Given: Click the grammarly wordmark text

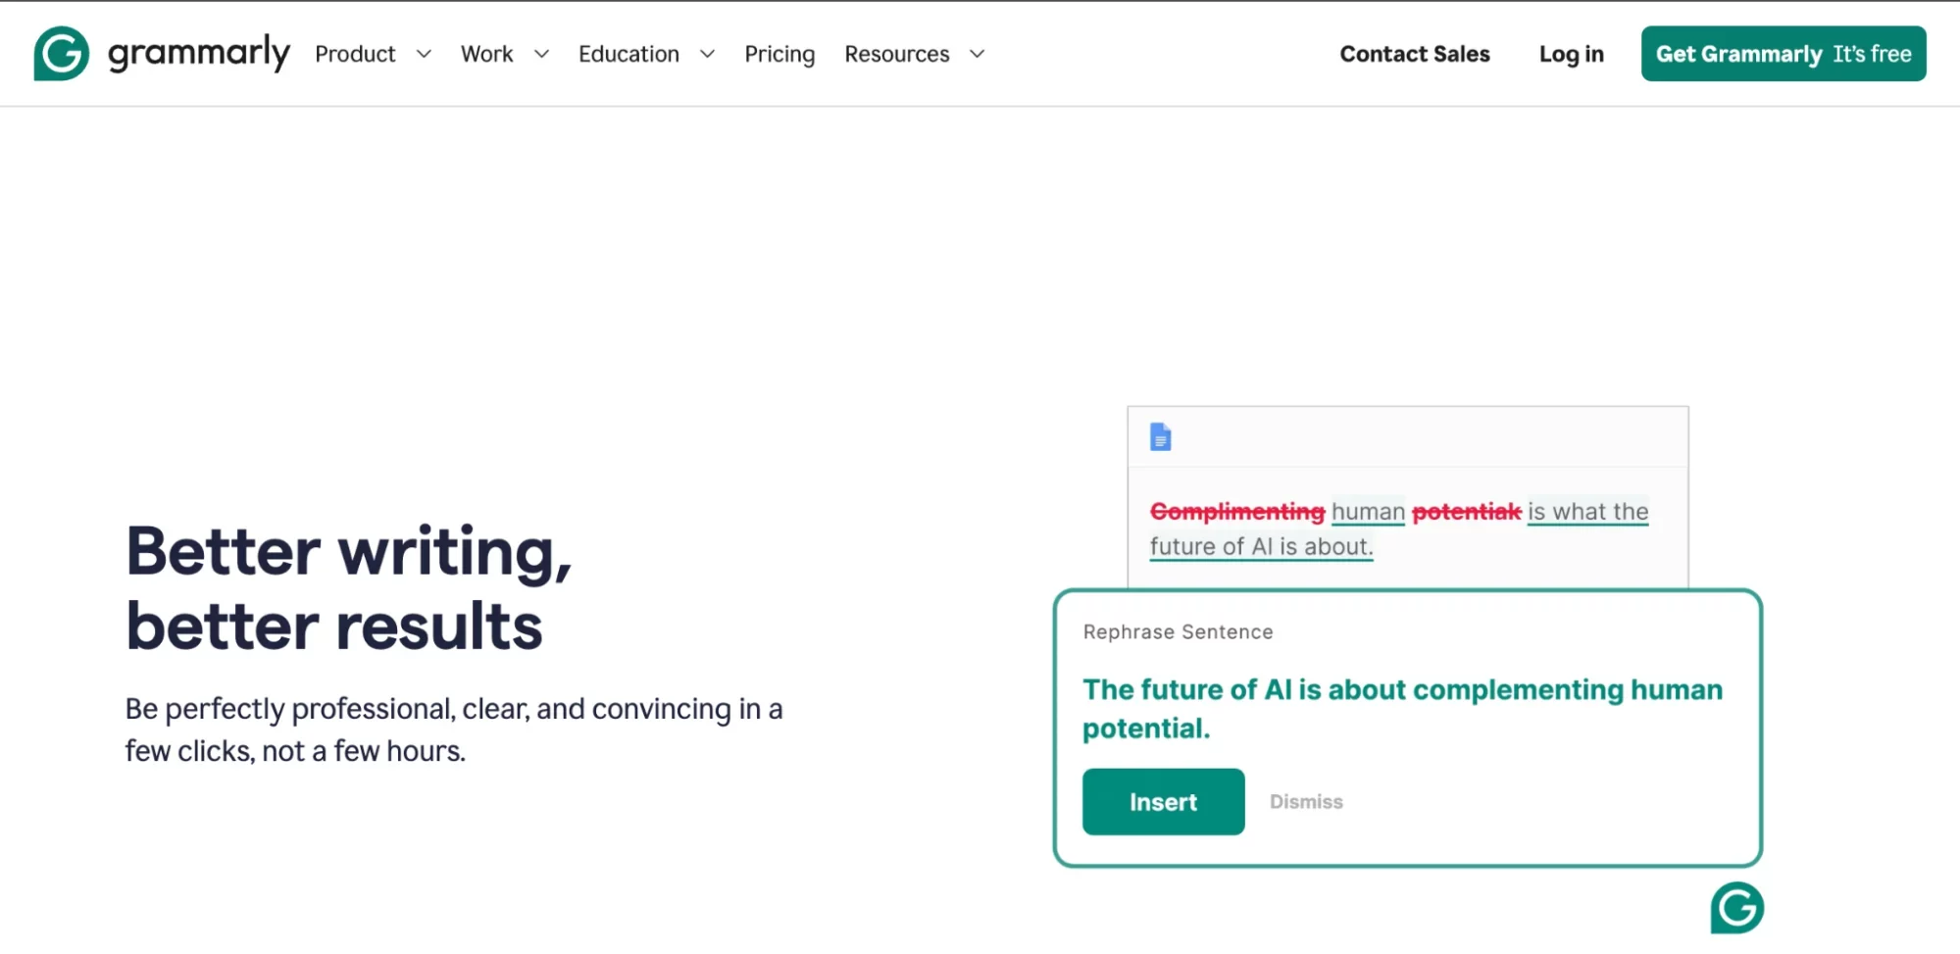Looking at the screenshot, I should pos(199,53).
